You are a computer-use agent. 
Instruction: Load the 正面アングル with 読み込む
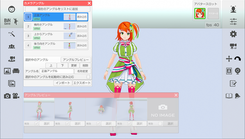(x=82, y=17)
